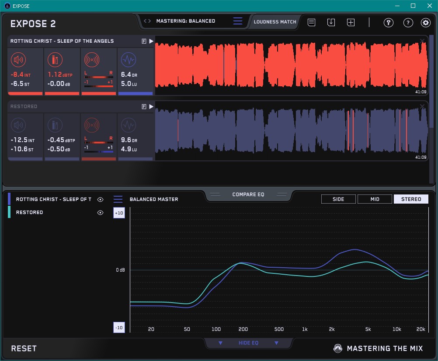Open the settings gear
Screen dimensions: 438x361
point(425,23)
